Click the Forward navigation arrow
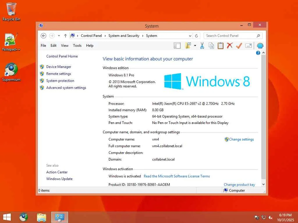 click(52, 36)
